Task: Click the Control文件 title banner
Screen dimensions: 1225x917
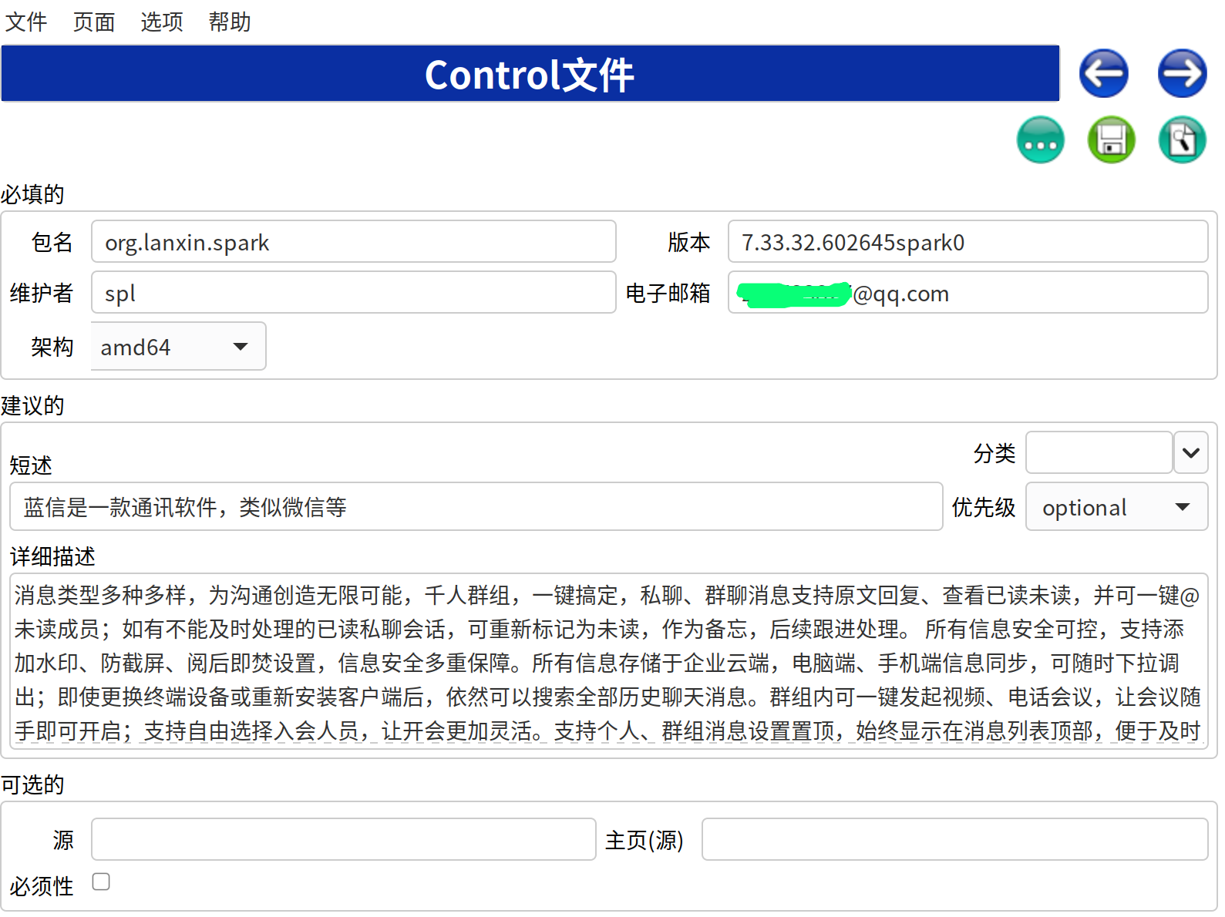Action: [530, 74]
